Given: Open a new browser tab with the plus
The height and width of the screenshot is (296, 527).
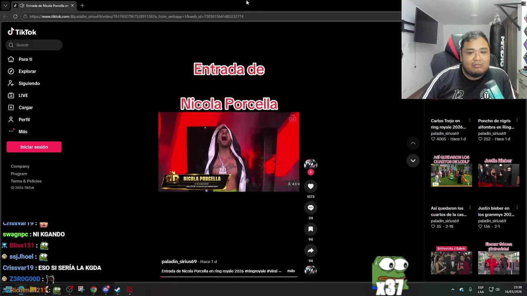Looking at the screenshot, I should [82, 5].
